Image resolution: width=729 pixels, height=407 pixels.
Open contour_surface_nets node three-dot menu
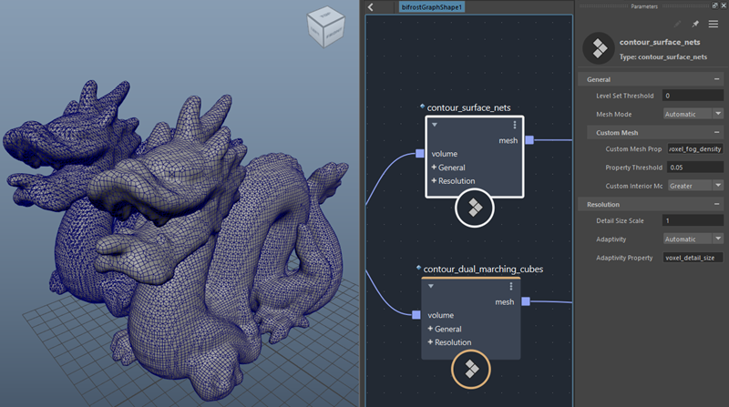pos(515,125)
